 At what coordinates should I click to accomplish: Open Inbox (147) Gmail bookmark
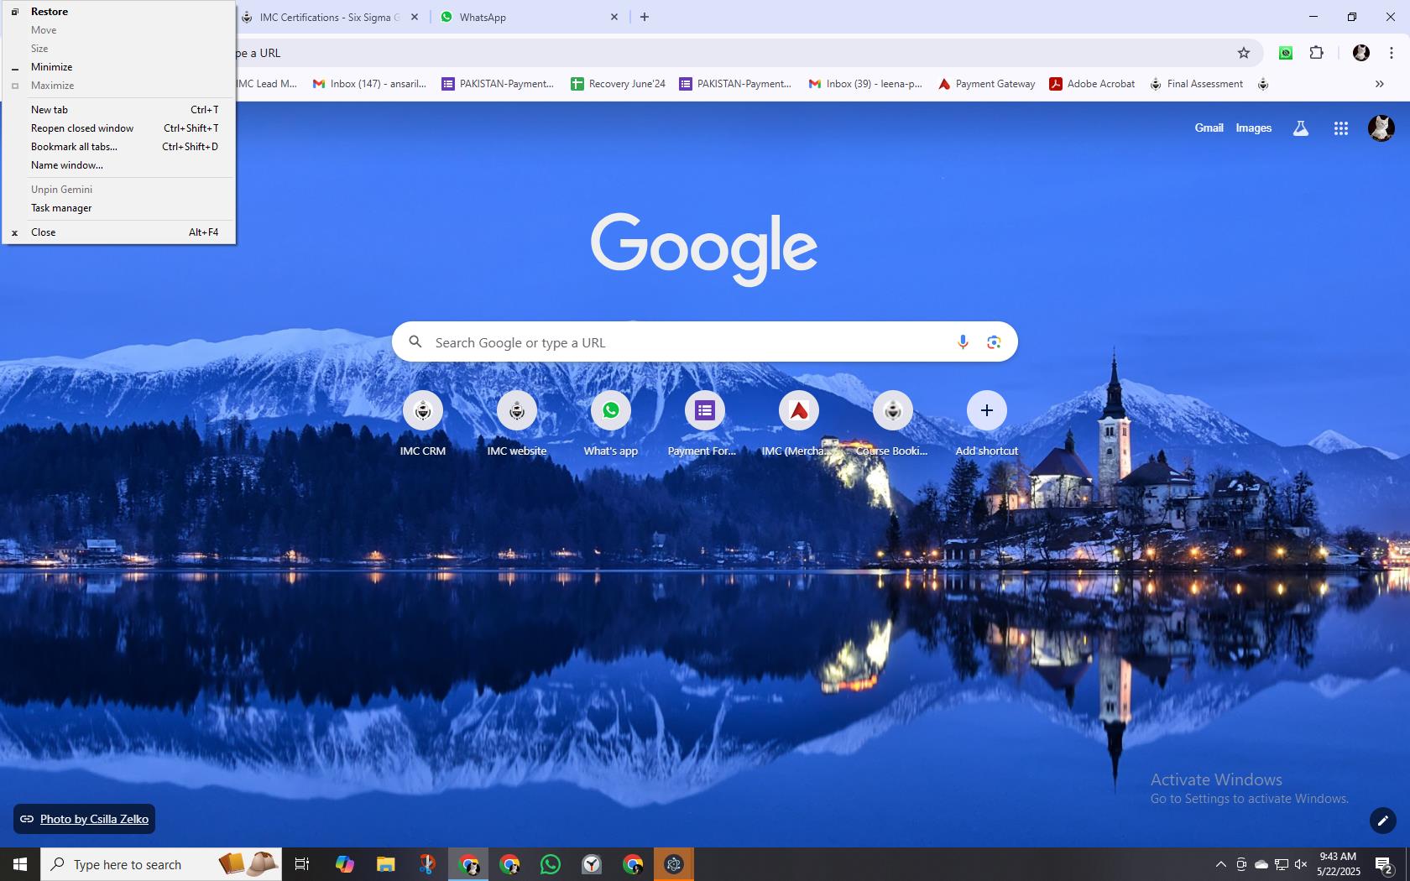369,84
